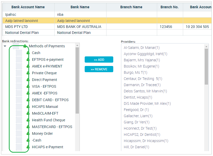This screenshot has width=213, height=156.
Task: Toggle the HICAPS Manual checkbox
Action: [19, 107]
